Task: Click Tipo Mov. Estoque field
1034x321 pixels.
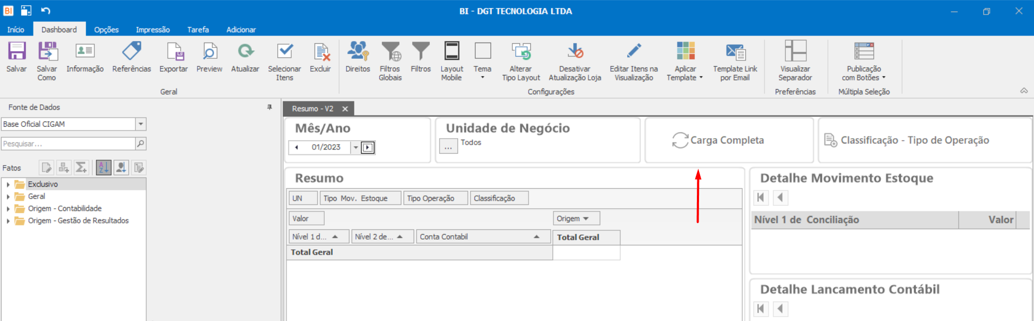Action: 360,199
